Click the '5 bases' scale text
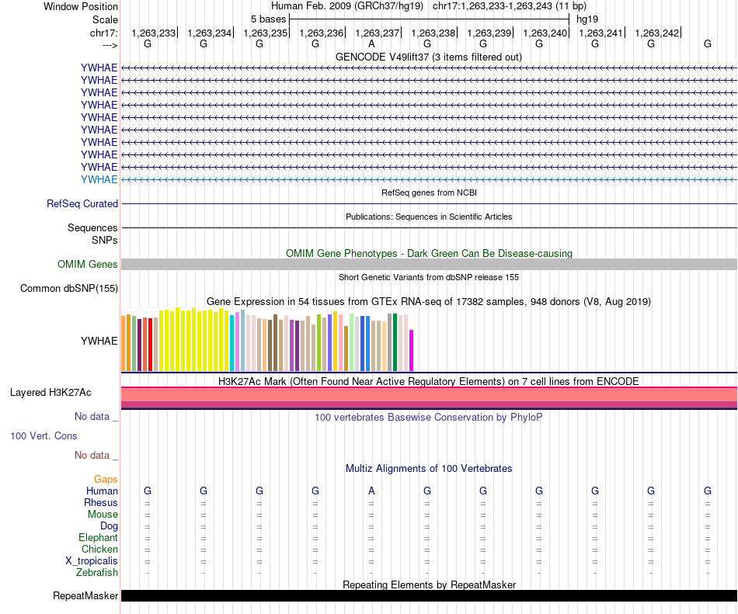This screenshot has height=614, width=738. [x=268, y=19]
